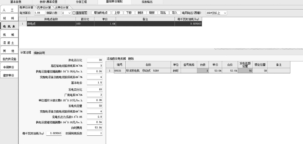The image size is (303, 144).
Task: Switch to the 风单价计算 tab
Action: coord(44,7)
